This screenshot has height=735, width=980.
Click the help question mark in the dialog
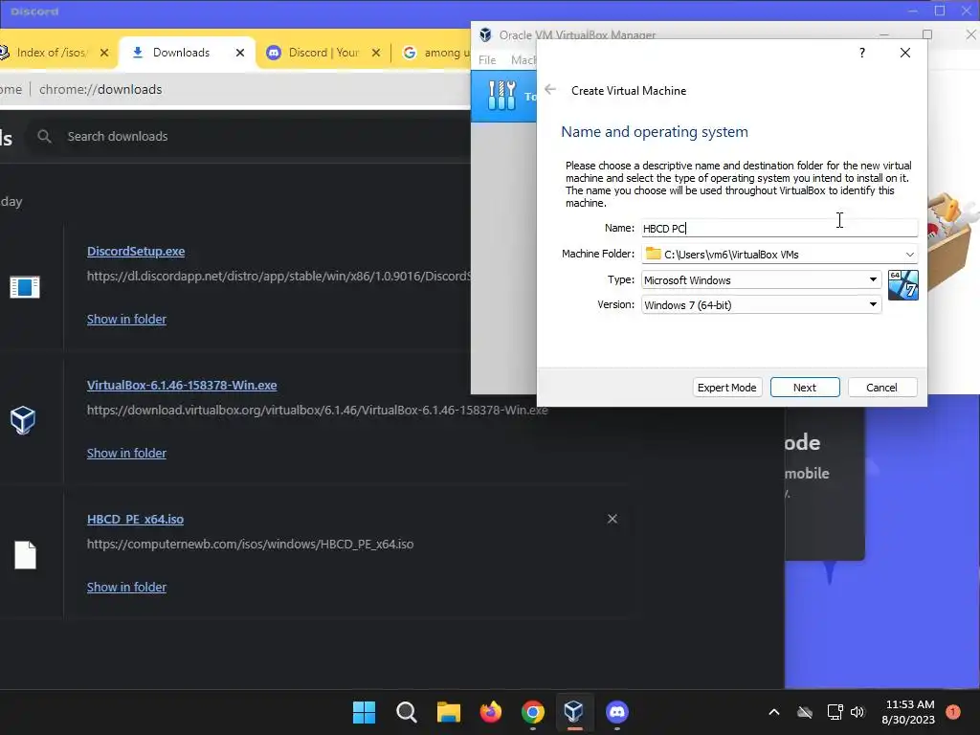click(x=862, y=53)
